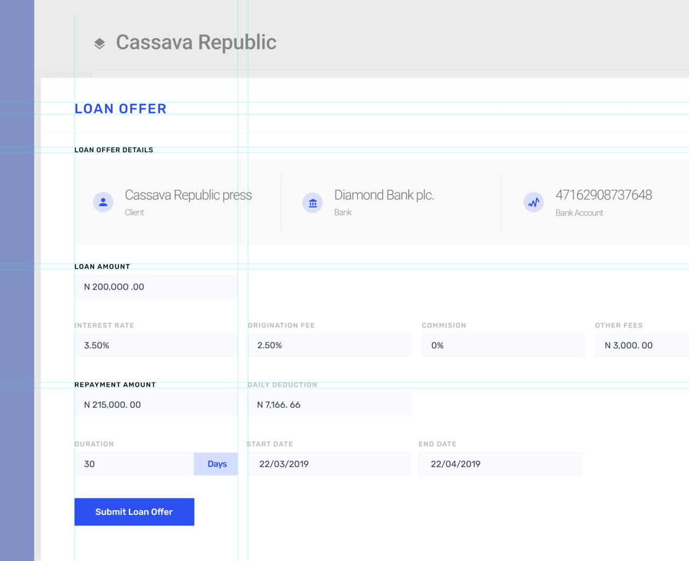Click the Repayment Amount field

click(x=156, y=405)
